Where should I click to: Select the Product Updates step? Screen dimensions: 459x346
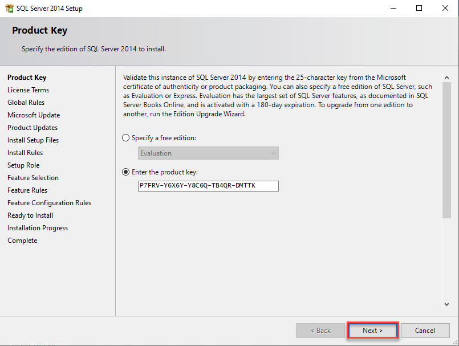tap(33, 128)
